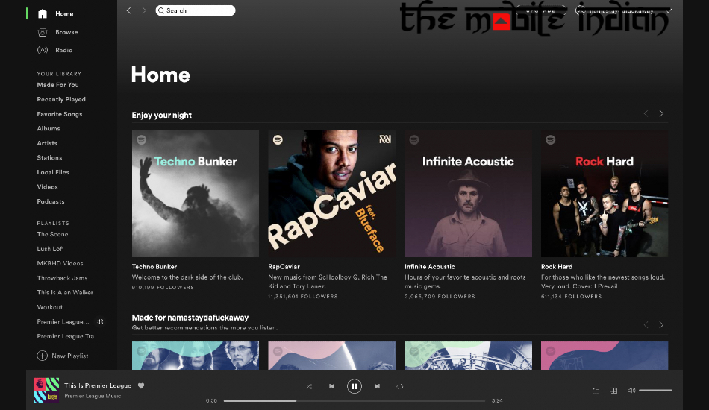The height and width of the screenshot is (410, 709).
Task: Open Techno Bunker playlist cover
Action: [x=196, y=194]
